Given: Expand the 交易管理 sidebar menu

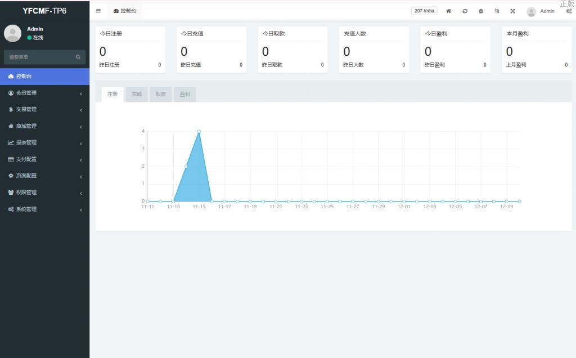Looking at the screenshot, I should pyautogui.click(x=44, y=109).
